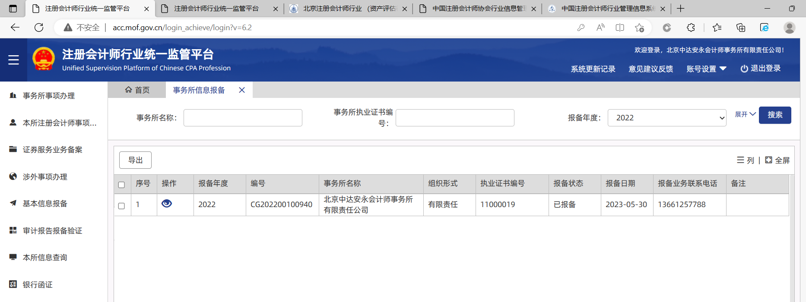Click the 全屏 fullscreen icon
806x302 pixels.
(x=769, y=160)
